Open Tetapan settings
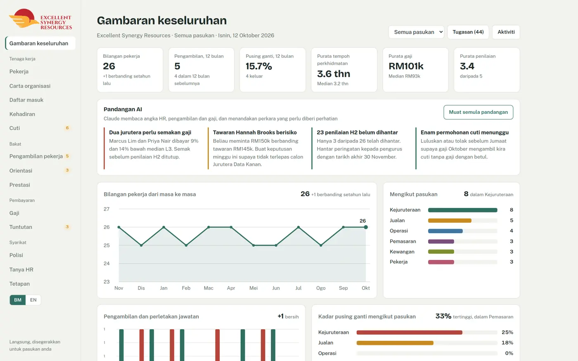The image size is (578, 361). pyautogui.click(x=40, y=284)
